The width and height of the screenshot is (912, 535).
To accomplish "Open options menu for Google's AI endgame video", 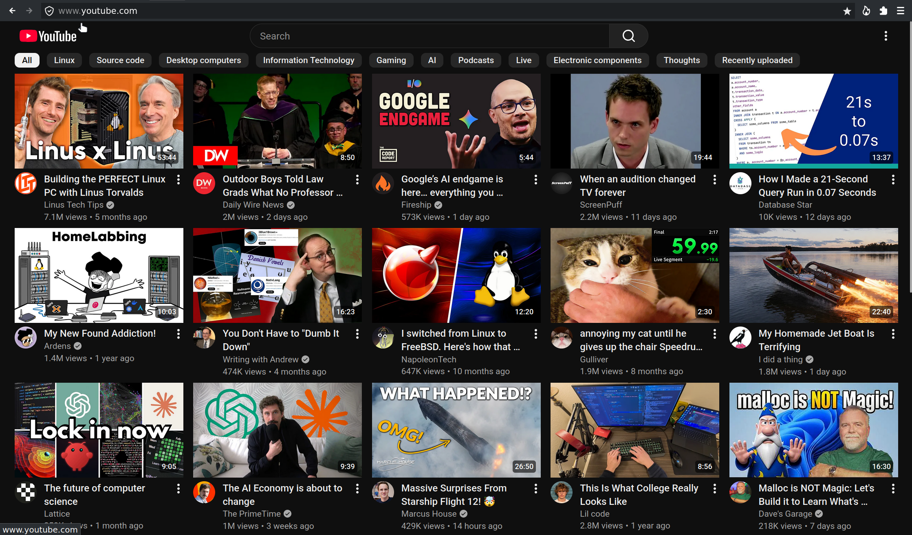I will point(536,180).
